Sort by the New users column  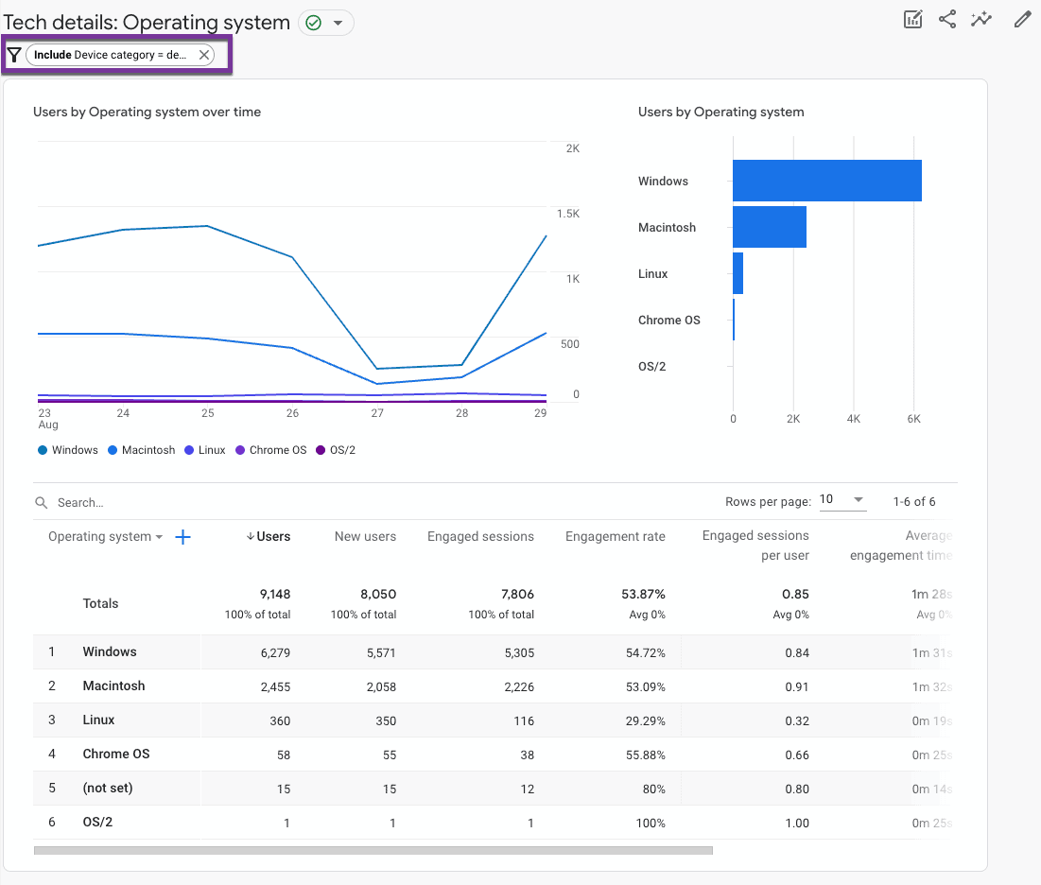[x=365, y=536]
